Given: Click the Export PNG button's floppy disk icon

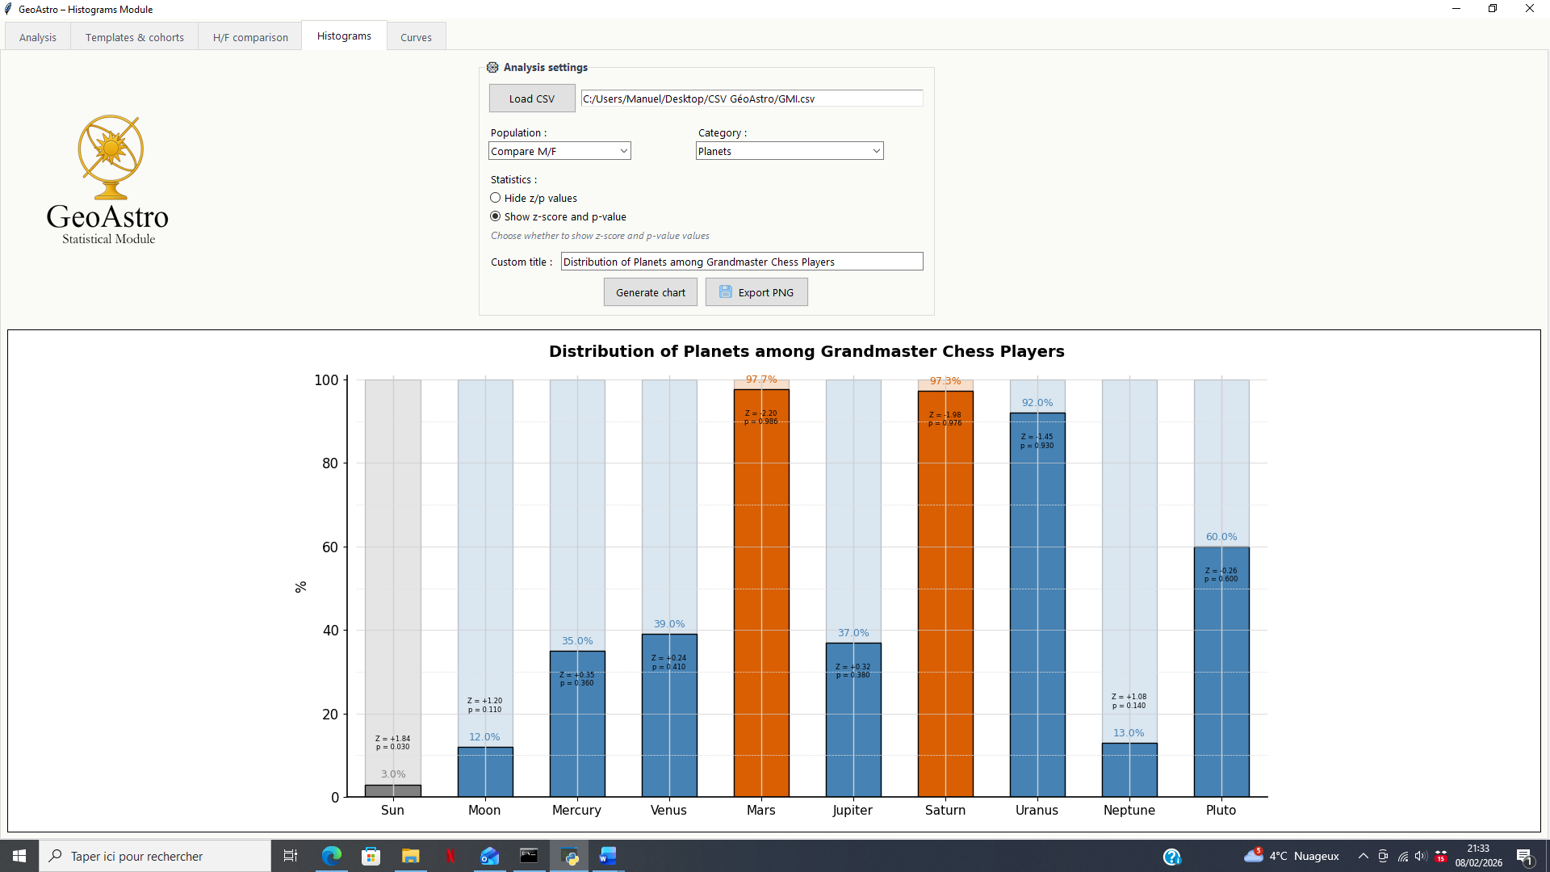Looking at the screenshot, I should (726, 292).
